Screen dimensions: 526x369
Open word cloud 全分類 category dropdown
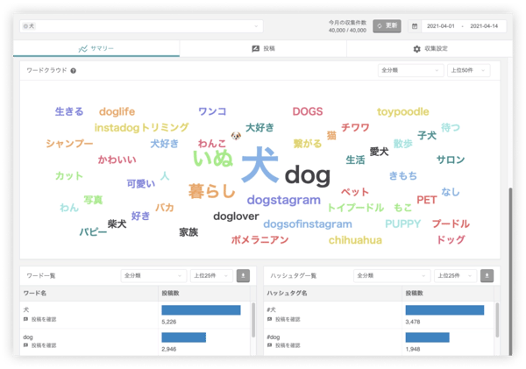pyautogui.click(x=410, y=70)
